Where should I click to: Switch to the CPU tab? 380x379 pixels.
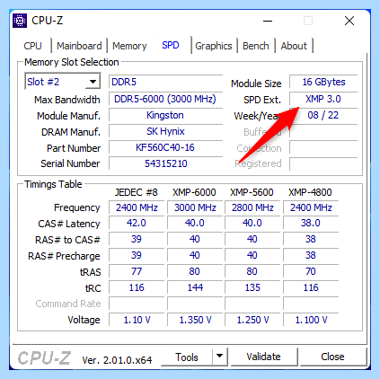click(x=32, y=46)
